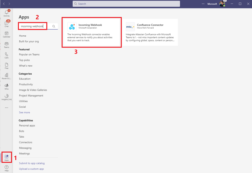Open Chat in the sidebar
The image size is (252, 173).
pos(6,23)
